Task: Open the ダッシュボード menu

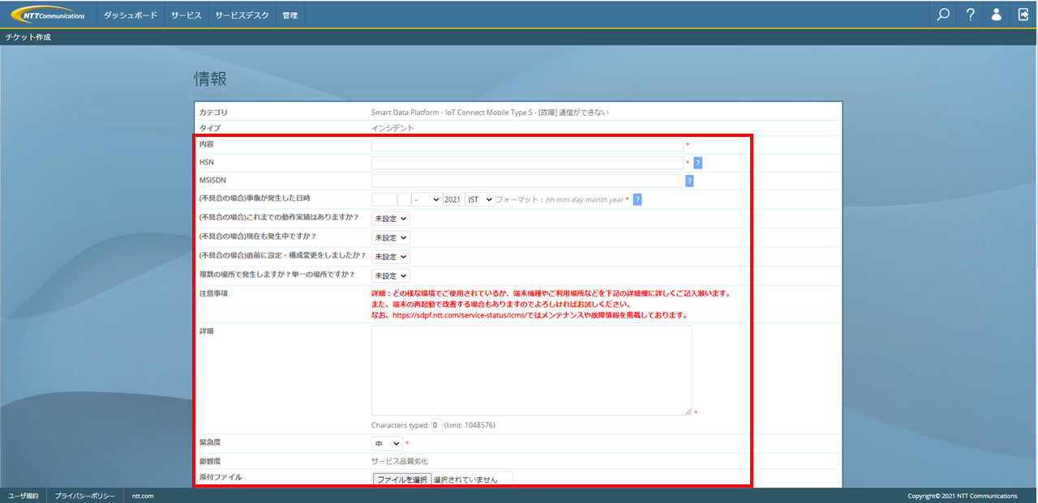Action: (x=131, y=15)
